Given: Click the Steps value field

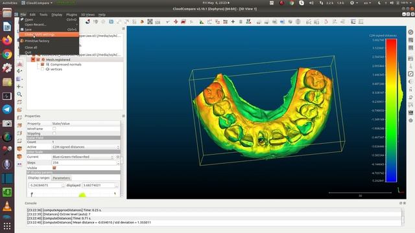Looking at the screenshot, I should [84, 162].
